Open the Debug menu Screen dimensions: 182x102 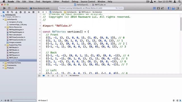click(x=75, y=1)
